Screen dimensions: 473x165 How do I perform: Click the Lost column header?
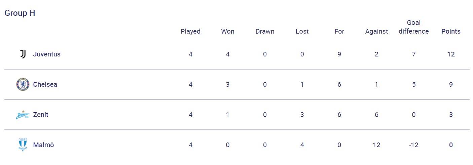point(302,31)
